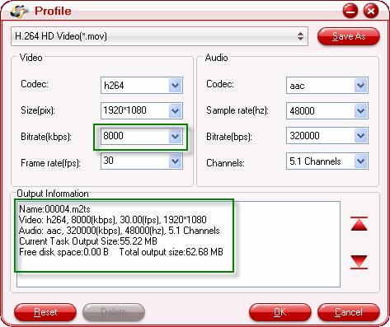
Task: Select the Name:00004.m2ts line
Action: pyautogui.click(x=54, y=209)
